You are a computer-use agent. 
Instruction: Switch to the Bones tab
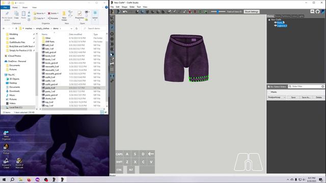tap(278, 16)
